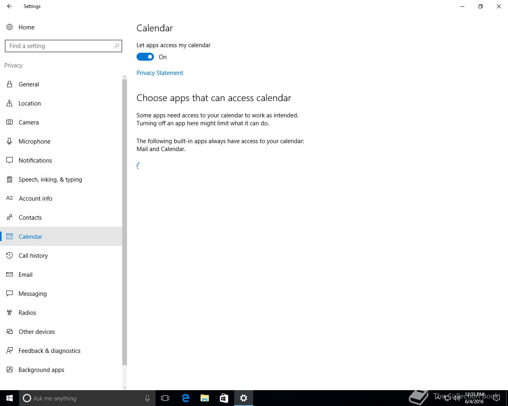Viewport: 508px width, 406px height.
Task: Open Contacts privacy settings
Action: 61,217
